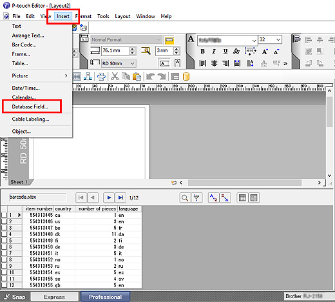The width and height of the screenshot is (335, 302).
Task: Click the Cut scissors icon
Action: point(115,76)
